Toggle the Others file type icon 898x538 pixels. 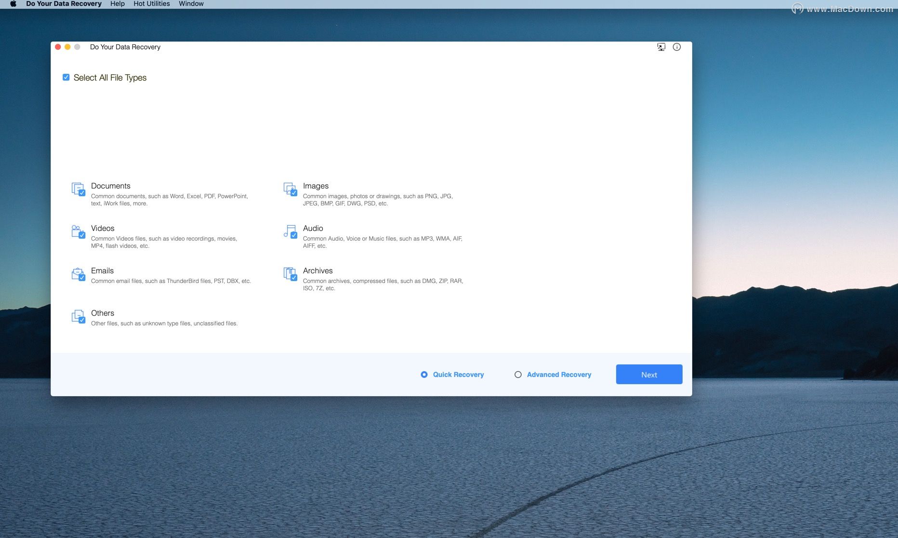[78, 316]
